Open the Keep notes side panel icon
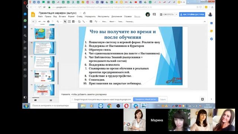Screen dimensions: 238x134 (x=212, y=31)
